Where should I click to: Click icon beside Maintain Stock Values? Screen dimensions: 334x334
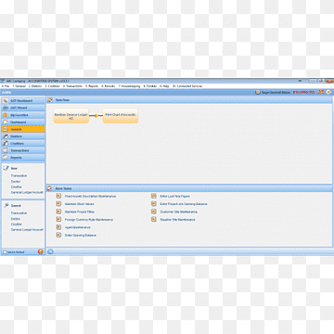tap(58, 204)
